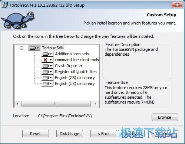185x144 pixels.
Task: Go to previous step with Back button
Action: coord(103,134)
